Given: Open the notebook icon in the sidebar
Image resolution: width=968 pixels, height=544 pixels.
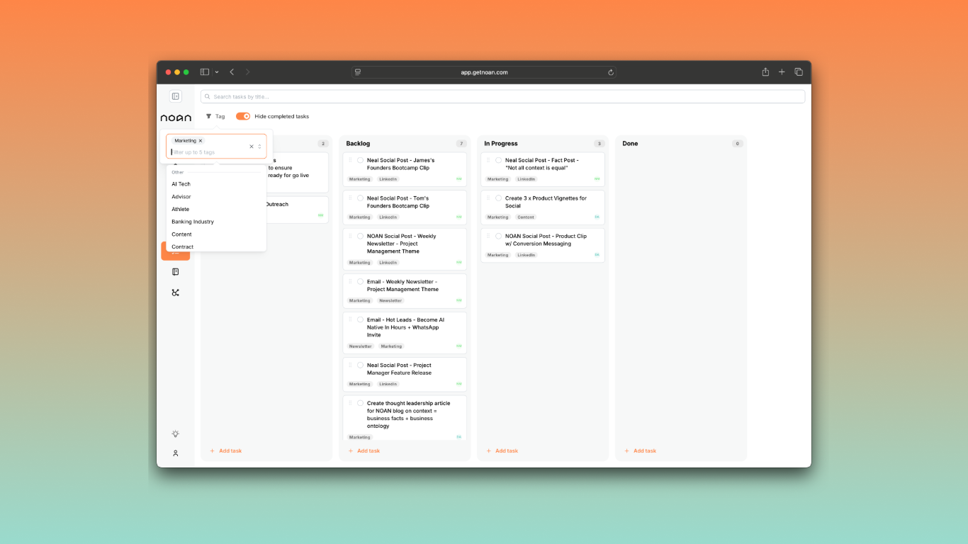Looking at the screenshot, I should coord(176,271).
